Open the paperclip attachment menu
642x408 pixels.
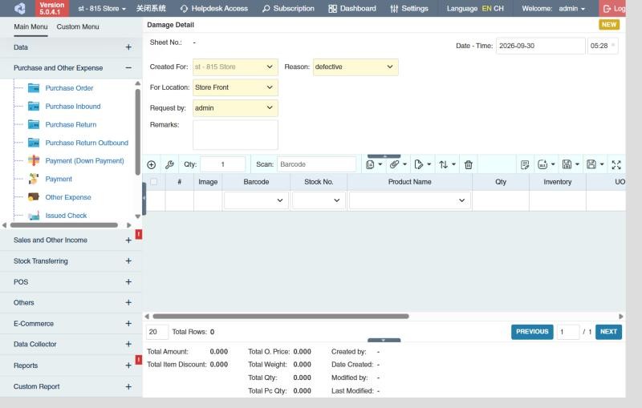pyautogui.click(x=398, y=164)
